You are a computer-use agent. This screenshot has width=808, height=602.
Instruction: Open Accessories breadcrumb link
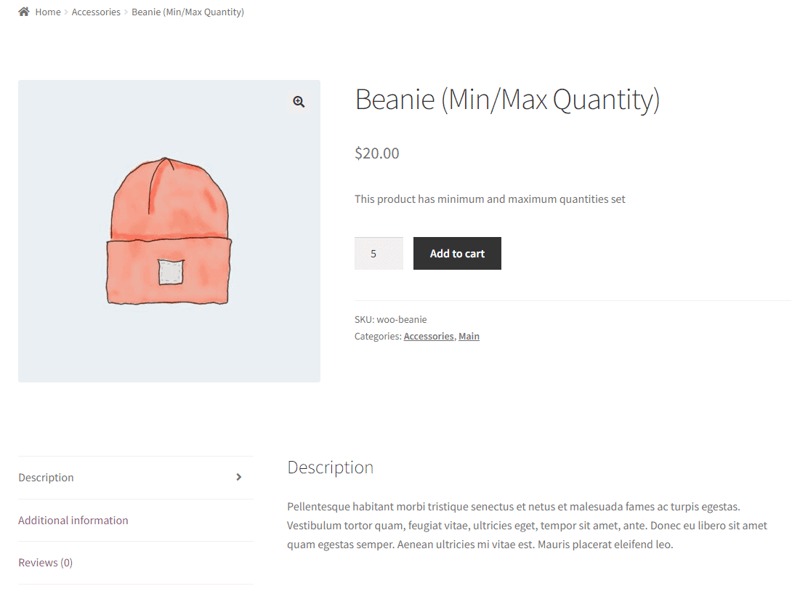[96, 12]
